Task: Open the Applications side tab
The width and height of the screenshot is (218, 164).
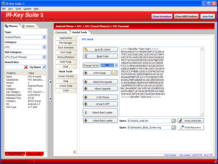Action: (x=66, y=38)
